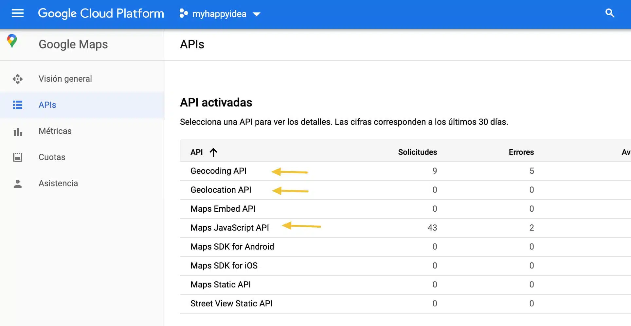This screenshot has height=326, width=631.
Task: Click the Cuotas quota icon
Action: [18, 157]
